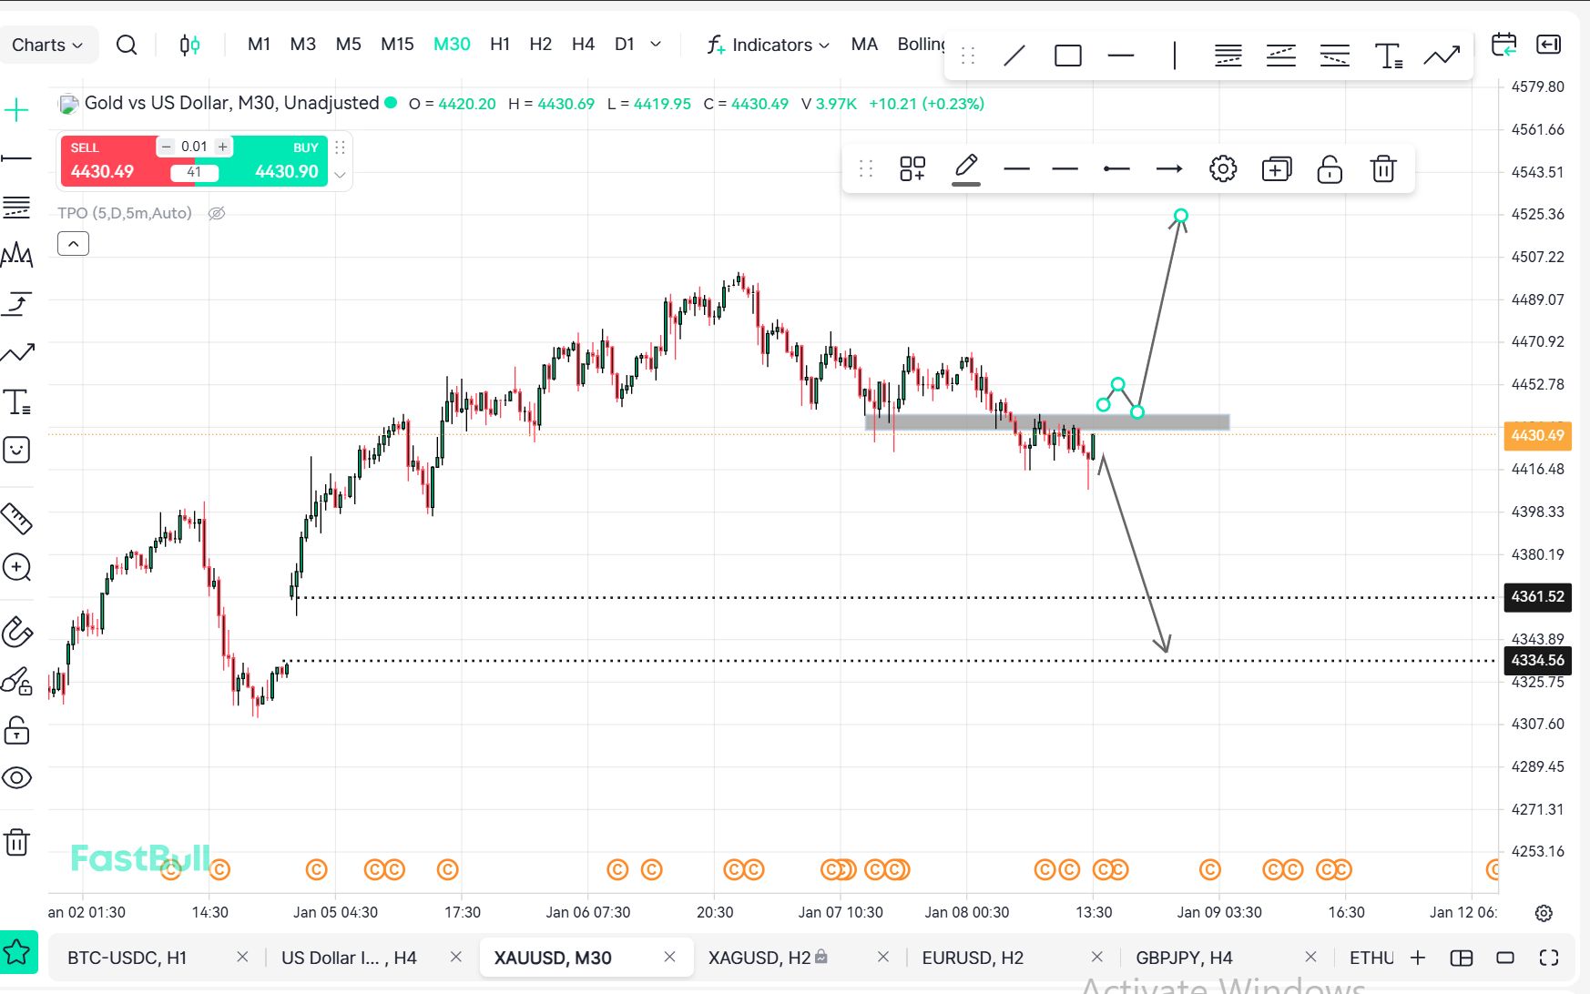Viewport: 1590px width, 994px height.
Task: Clone the drawing with duplicate icon
Action: [1276, 169]
